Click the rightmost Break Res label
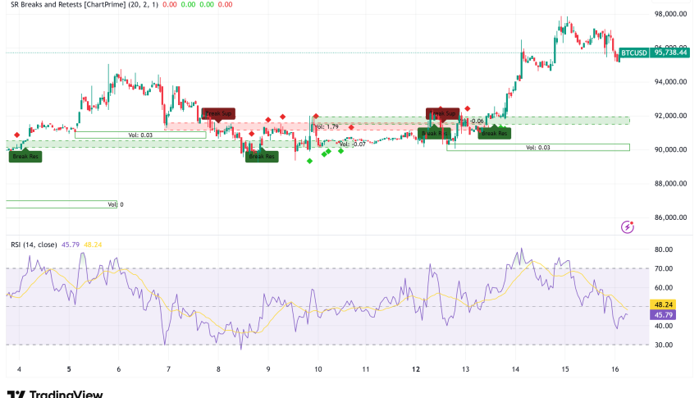The width and height of the screenshot is (699, 398). (x=494, y=132)
